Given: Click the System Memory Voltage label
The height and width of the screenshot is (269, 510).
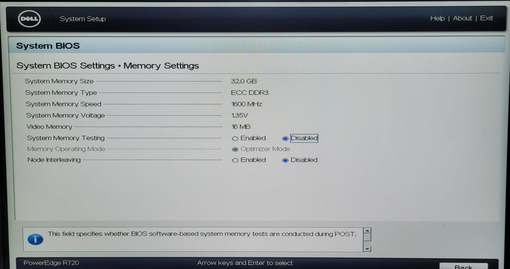Looking at the screenshot, I should pyautogui.click(x=65, y=115).
